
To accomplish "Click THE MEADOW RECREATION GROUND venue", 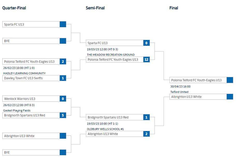I will [111, 55].
